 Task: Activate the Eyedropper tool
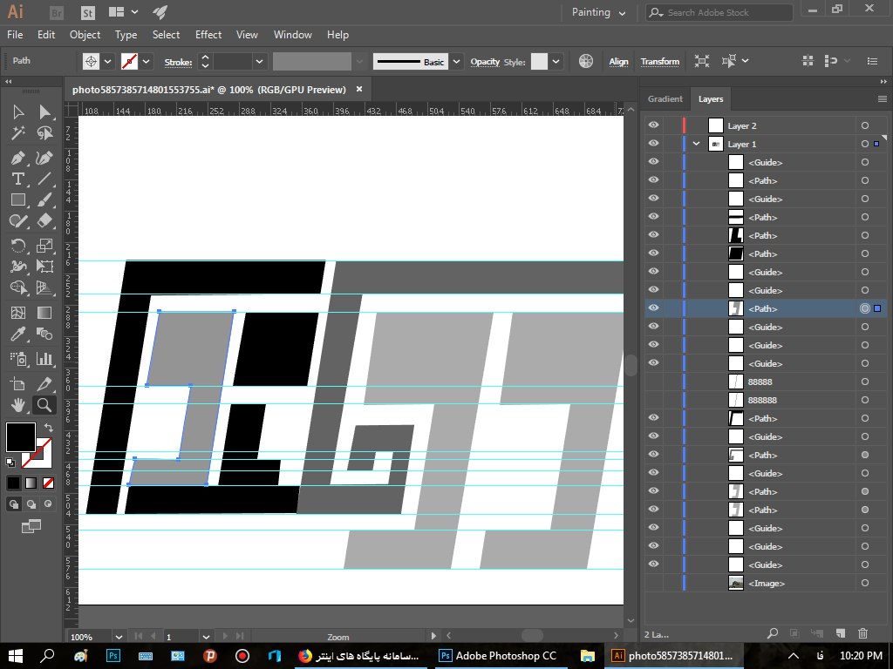pyautogui.click(x=17, y=334)
